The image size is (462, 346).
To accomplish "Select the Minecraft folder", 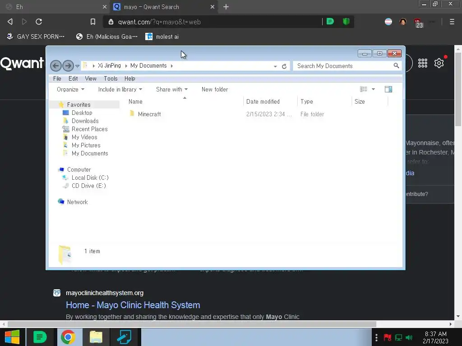I will pyautogui.click(x=149, y=114).
